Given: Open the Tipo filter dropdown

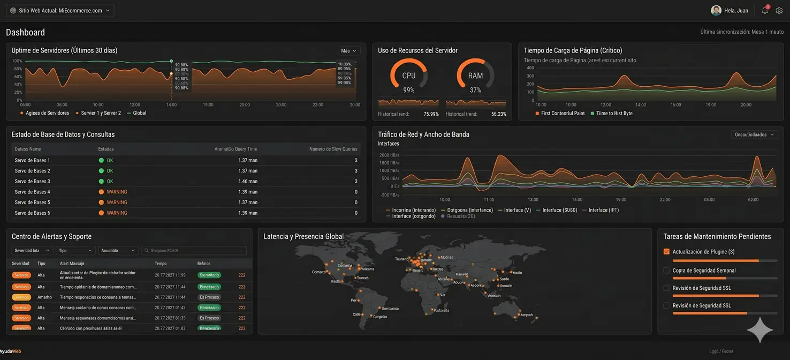Looking at the screenshot, I should 75,251.
